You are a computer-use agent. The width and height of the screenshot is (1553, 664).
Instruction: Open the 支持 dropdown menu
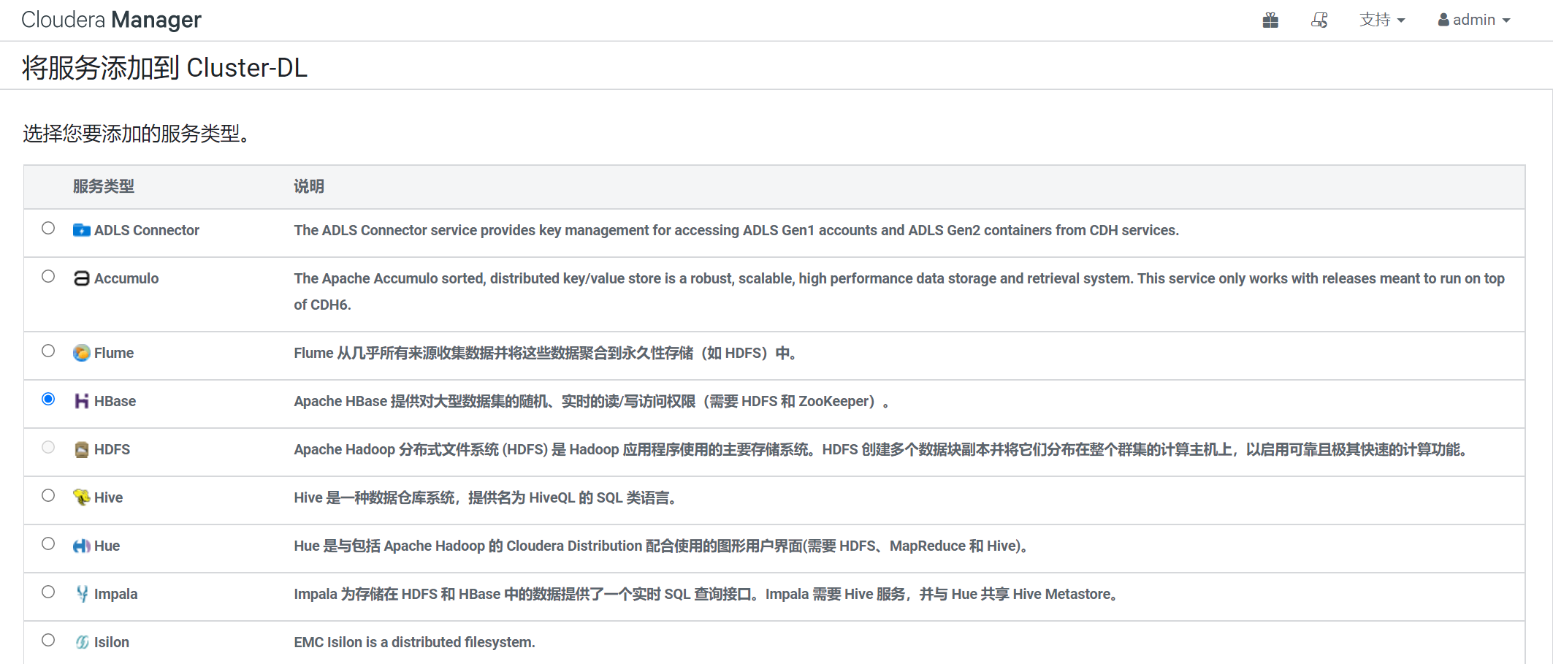[x=1382, y=20]
